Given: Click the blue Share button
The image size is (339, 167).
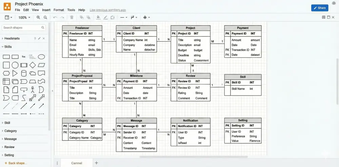Looking at the screenshot, I should pos(320,8).
